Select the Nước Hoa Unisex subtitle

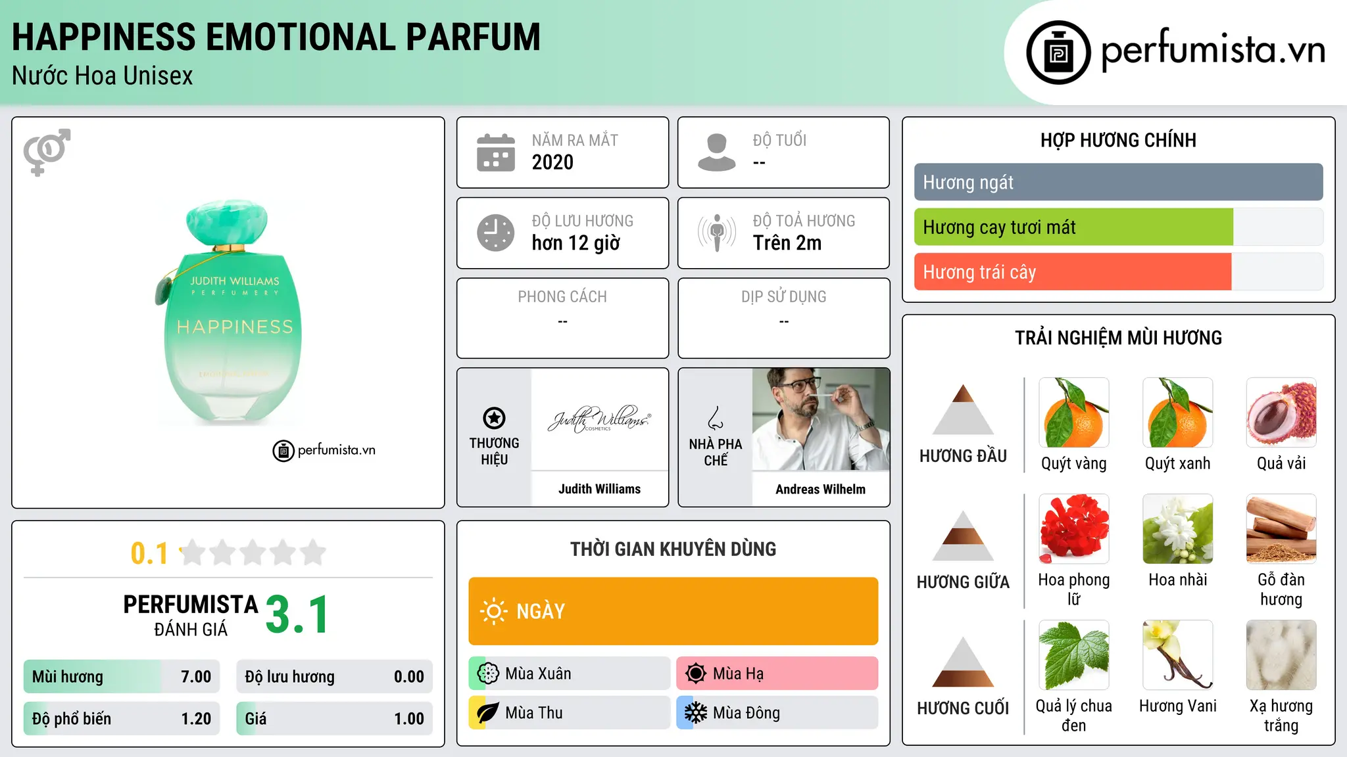click(x=103, y=76)
